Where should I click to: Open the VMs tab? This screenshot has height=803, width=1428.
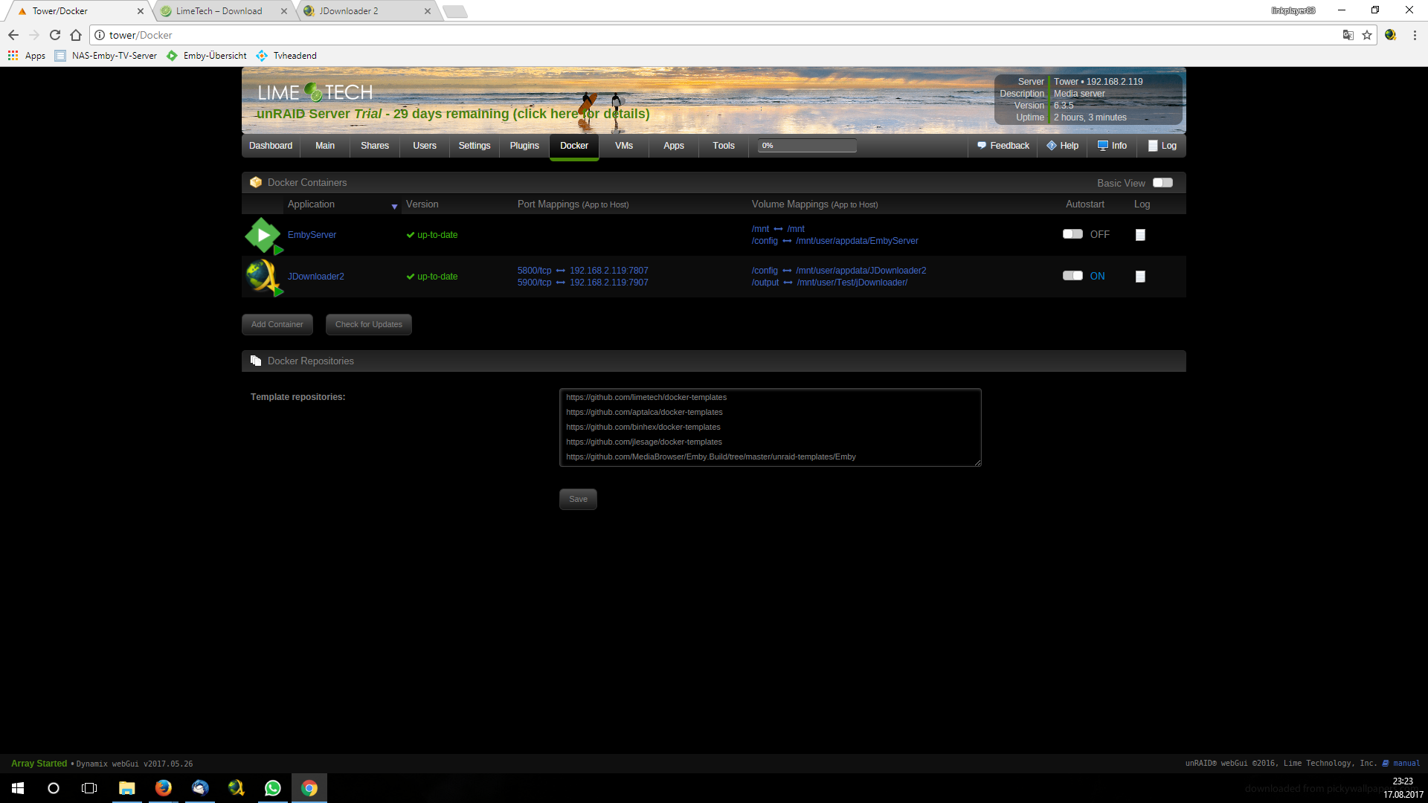pos(624,146)
